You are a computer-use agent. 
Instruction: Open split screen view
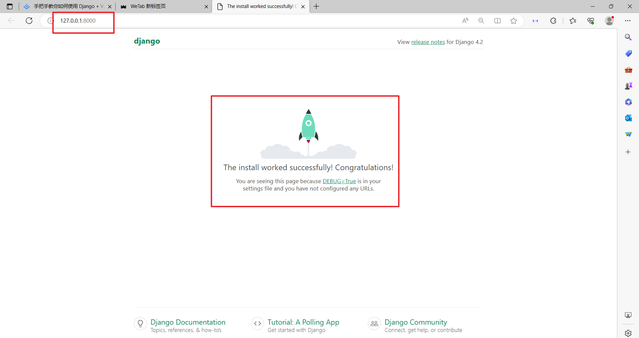[x=498, y=21]
